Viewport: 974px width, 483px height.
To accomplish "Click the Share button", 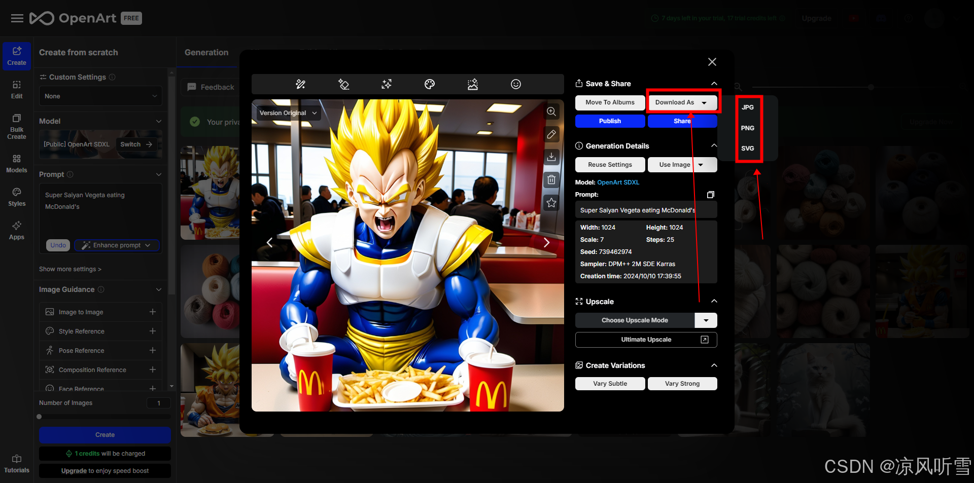I will pyautogui.click(x=682, y=121).
